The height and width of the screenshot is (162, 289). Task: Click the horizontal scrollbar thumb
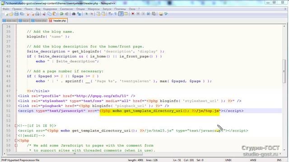pyautogui.click(x=75, y=154)
